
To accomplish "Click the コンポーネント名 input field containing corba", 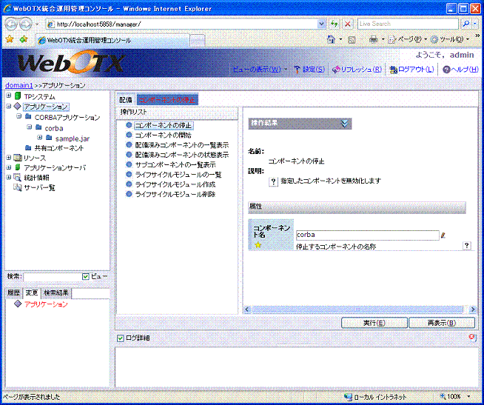I will [x=366, y=235].
